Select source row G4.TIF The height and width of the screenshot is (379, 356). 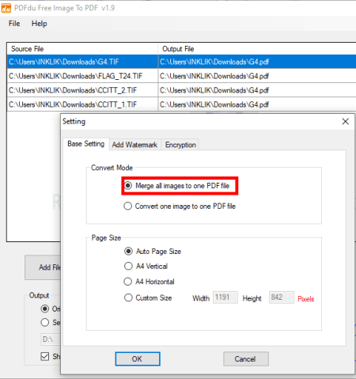(x=82, y=62)
